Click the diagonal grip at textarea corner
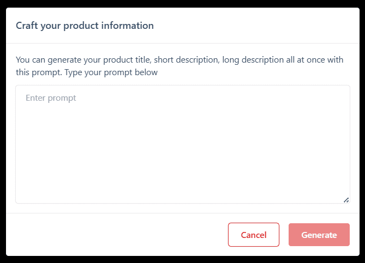The image size is (365, 263). tap(346, 200)
